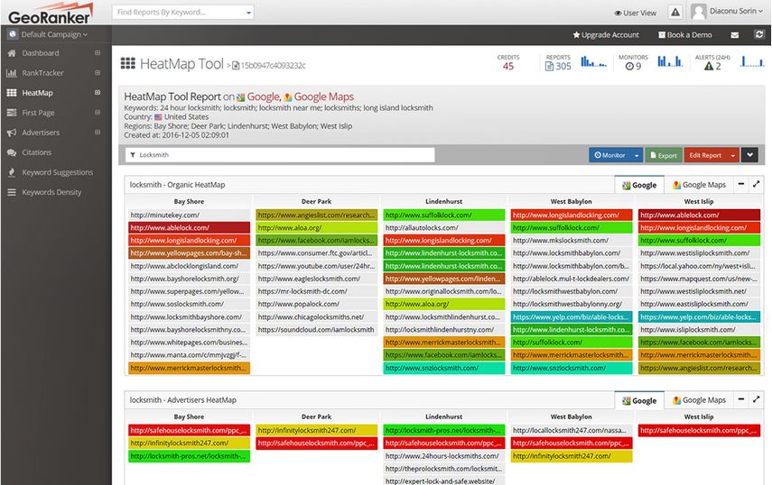Click the Reports bar chart sparkline
The image size is (772, 485).
click(593, 61)
